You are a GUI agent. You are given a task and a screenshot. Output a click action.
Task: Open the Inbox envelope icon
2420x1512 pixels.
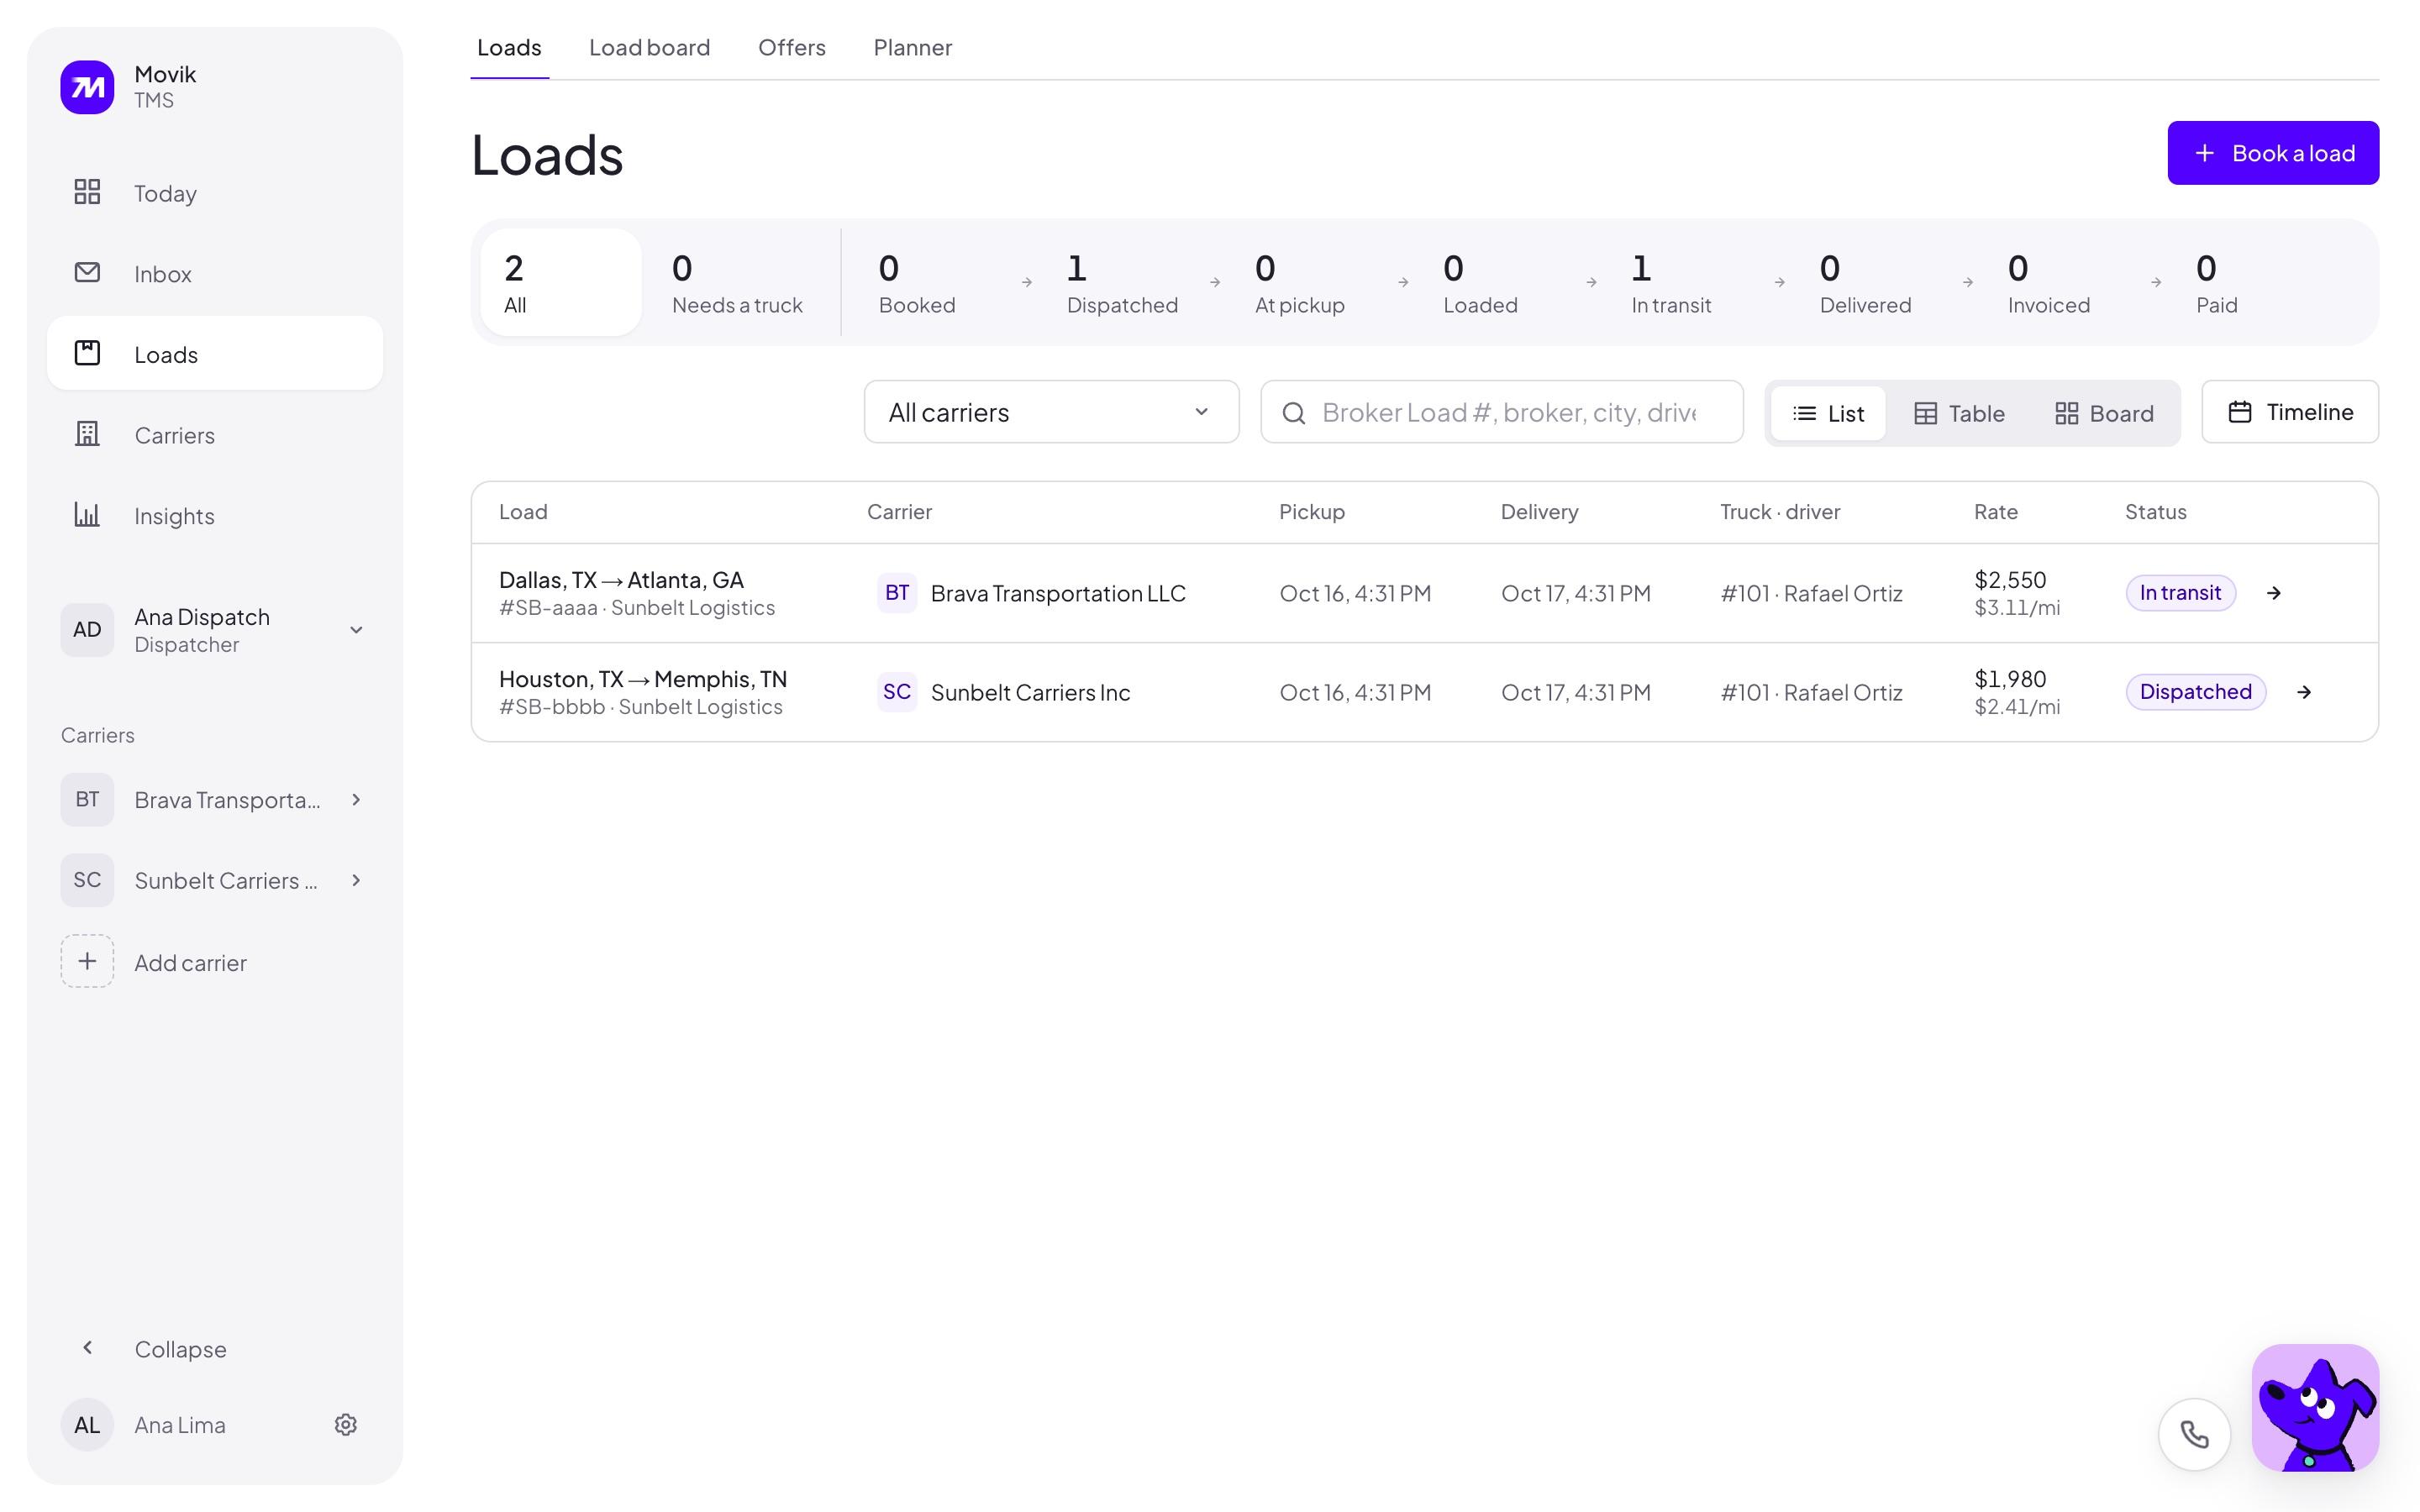pos(87,273)
